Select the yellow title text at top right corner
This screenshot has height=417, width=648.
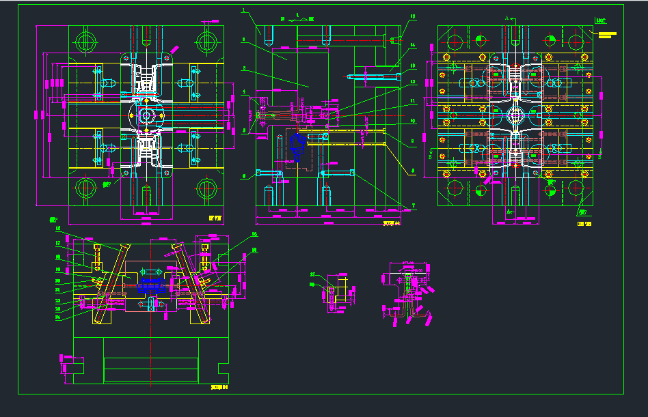606,34
